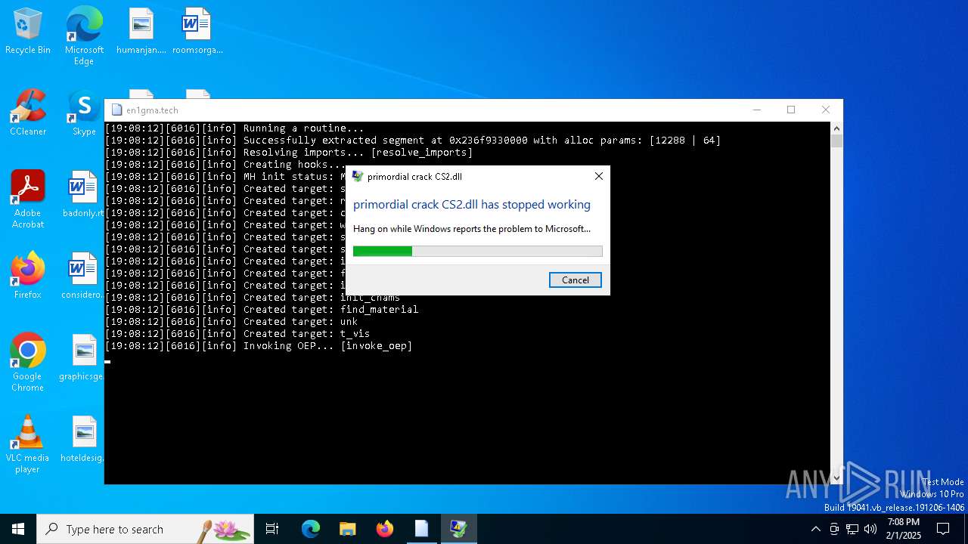
Task: Click the 'Created target: t_vis' log line
Action: [x=237, y=334]
